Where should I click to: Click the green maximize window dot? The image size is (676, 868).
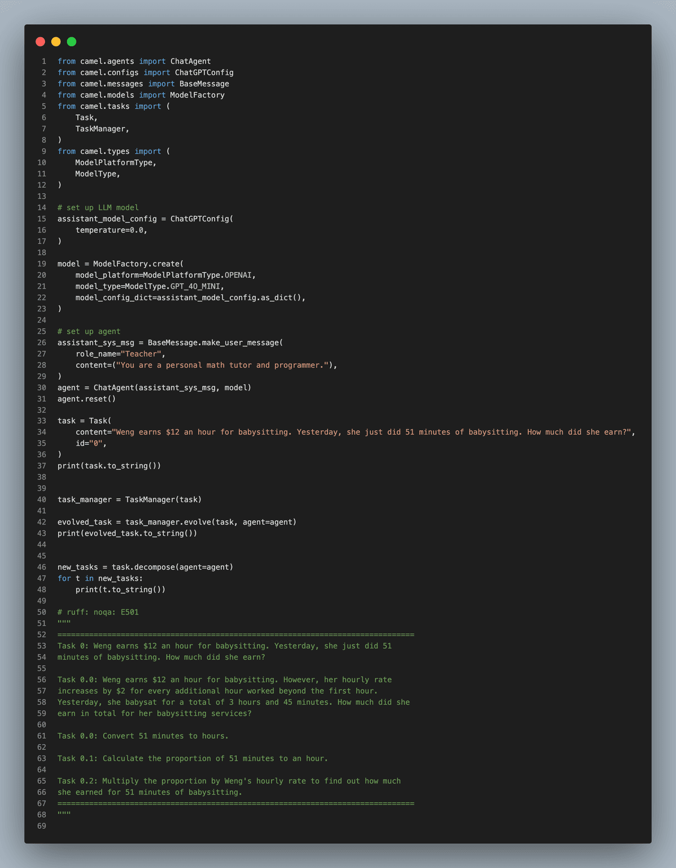(72, 42)
